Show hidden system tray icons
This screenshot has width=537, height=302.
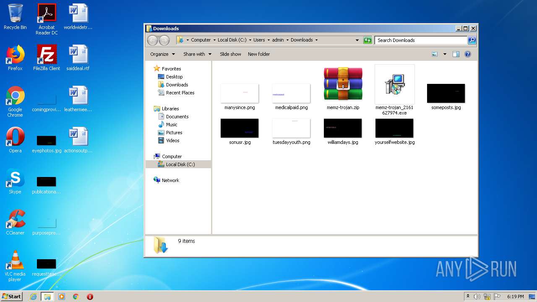point(468,297)
